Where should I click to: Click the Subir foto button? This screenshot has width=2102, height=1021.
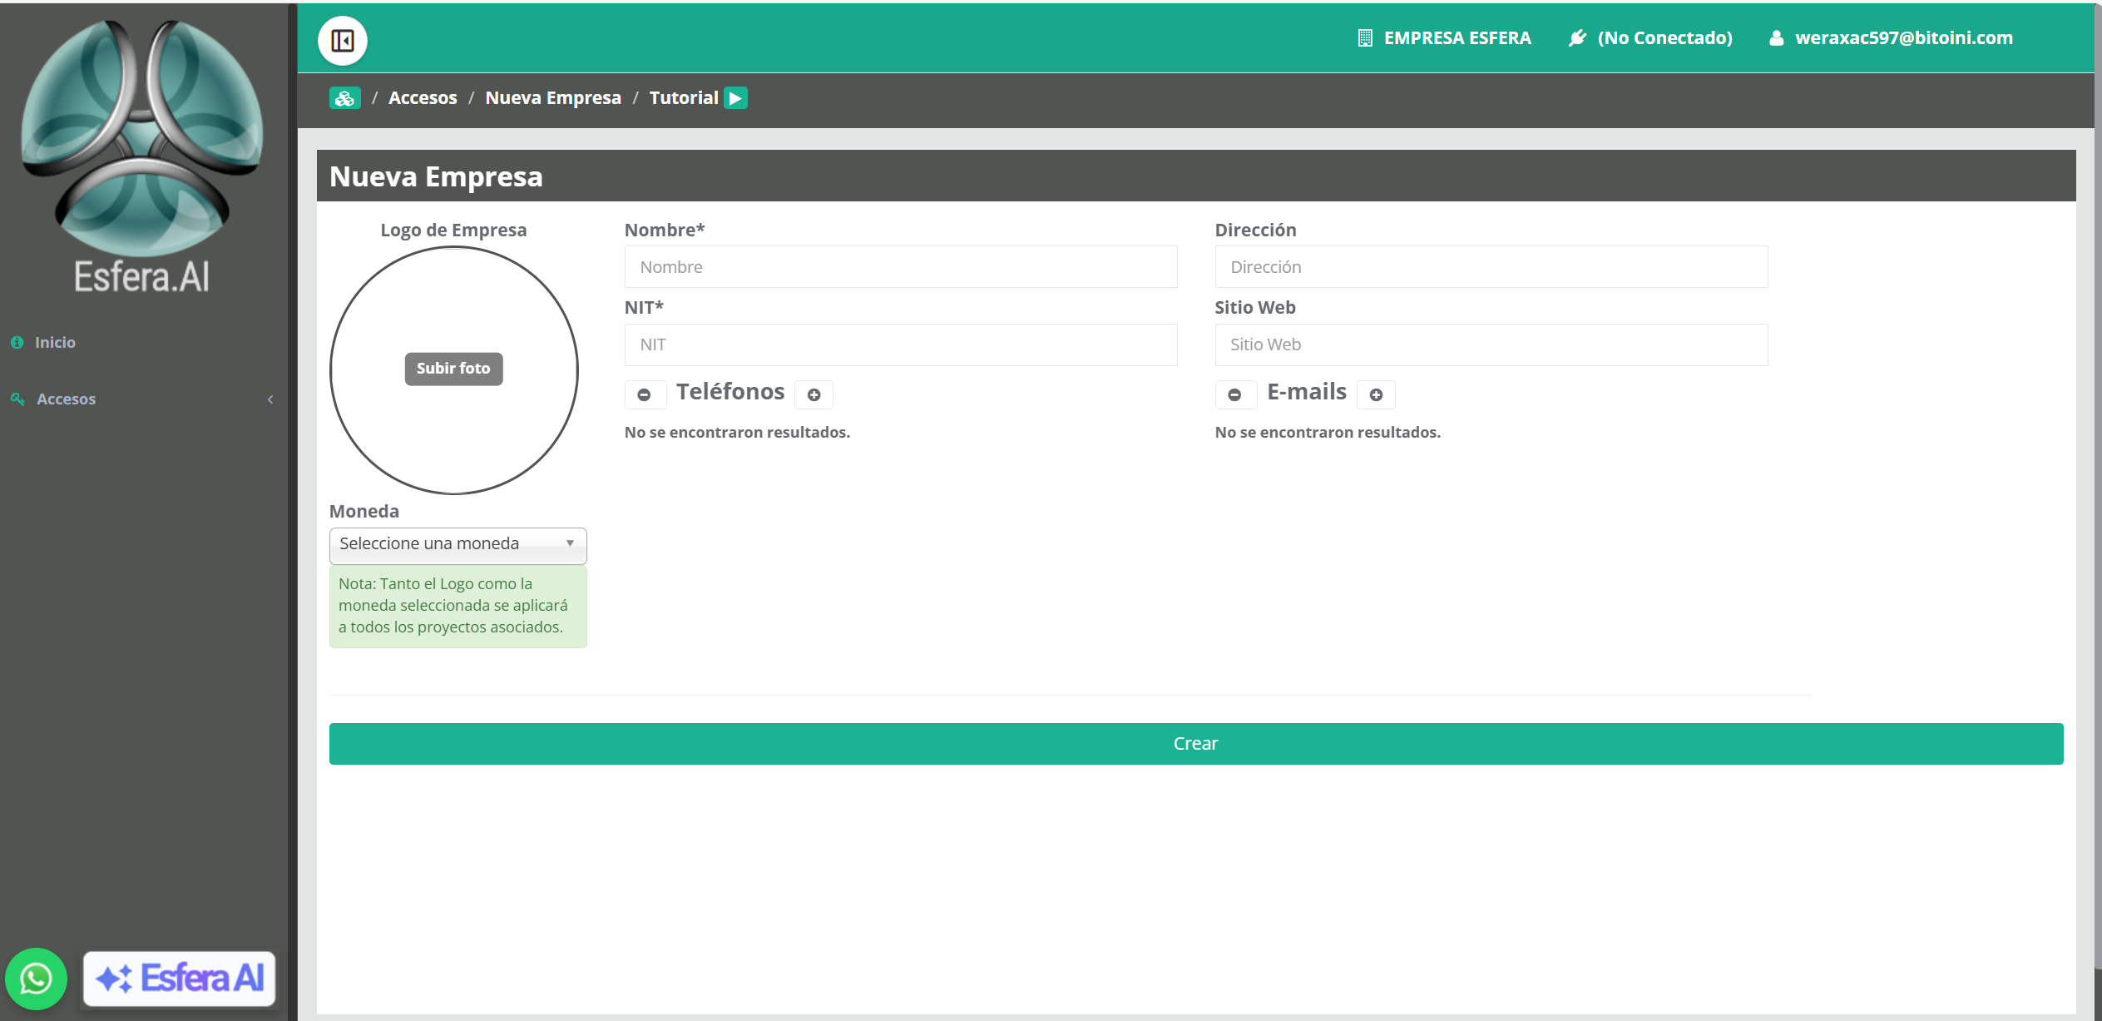click(453, 369)
